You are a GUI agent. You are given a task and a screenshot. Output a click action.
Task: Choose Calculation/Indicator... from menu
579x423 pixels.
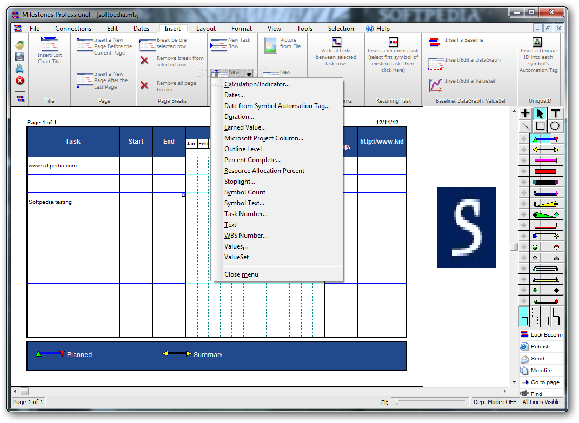click(x=257, y=84)
